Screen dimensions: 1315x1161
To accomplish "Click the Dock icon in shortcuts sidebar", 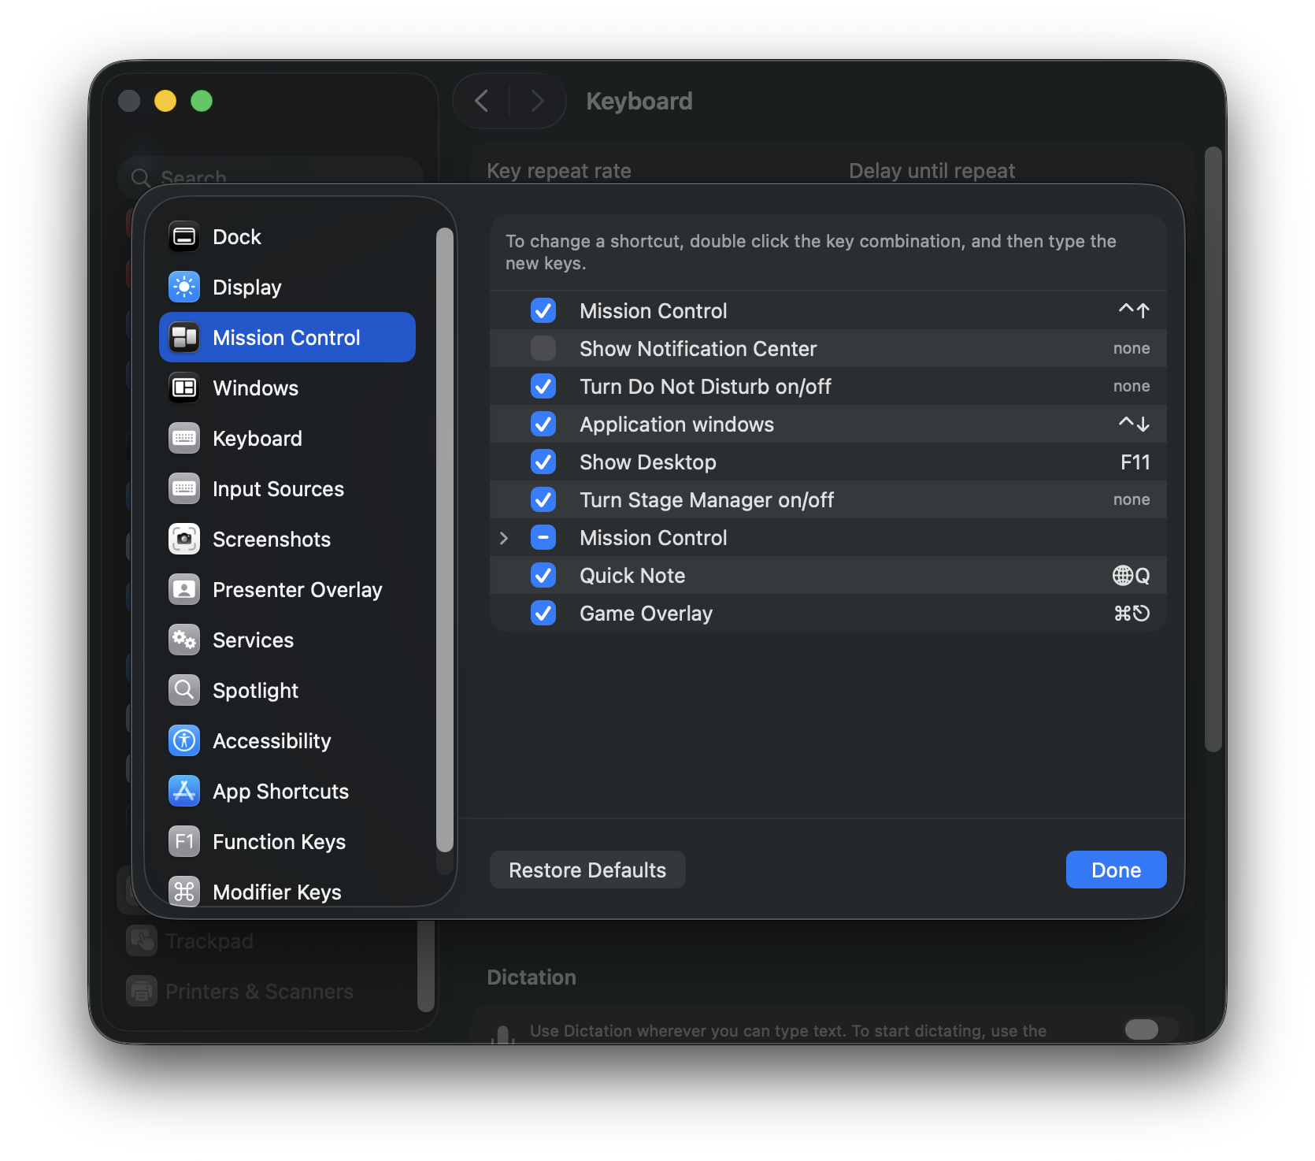I will pos(184,237).
